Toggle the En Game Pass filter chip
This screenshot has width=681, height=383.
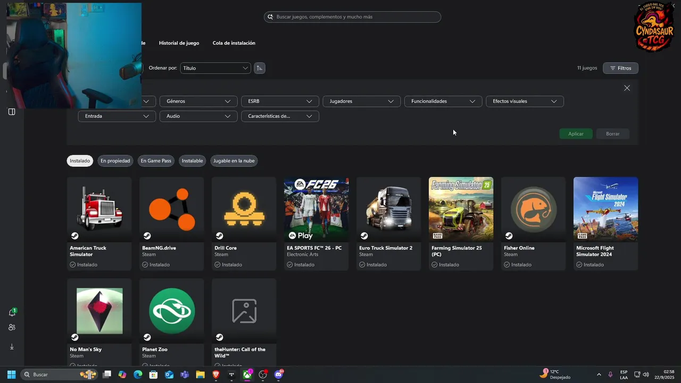pos(156,161)
